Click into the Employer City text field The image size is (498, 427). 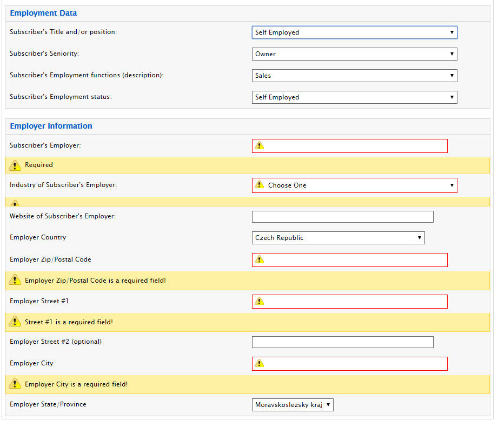pyautogui.click(x=355, y=364)
